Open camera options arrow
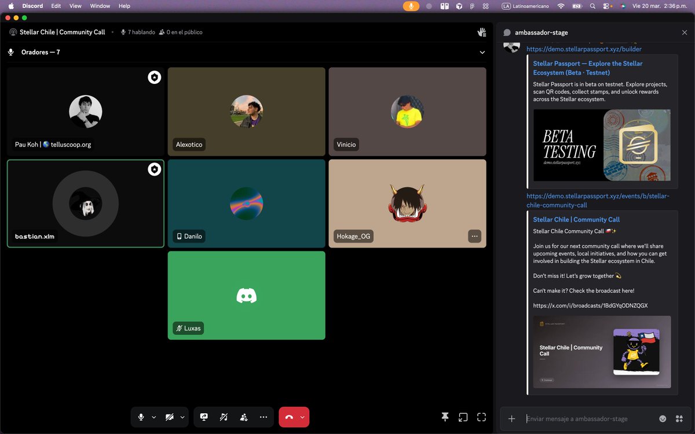Viewport: 695px width, 434px height. coord(182,417)
